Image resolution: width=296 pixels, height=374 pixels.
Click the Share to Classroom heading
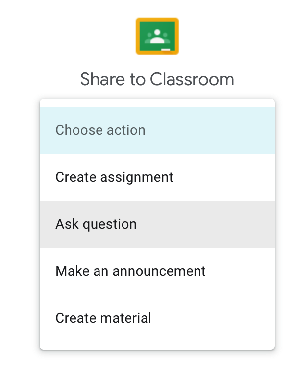click(157, 79)
